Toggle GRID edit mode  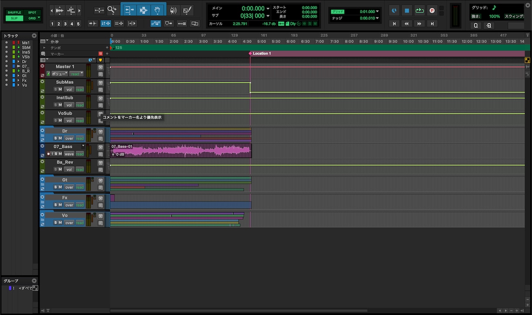pyautogui.click(x=32, y=18)
